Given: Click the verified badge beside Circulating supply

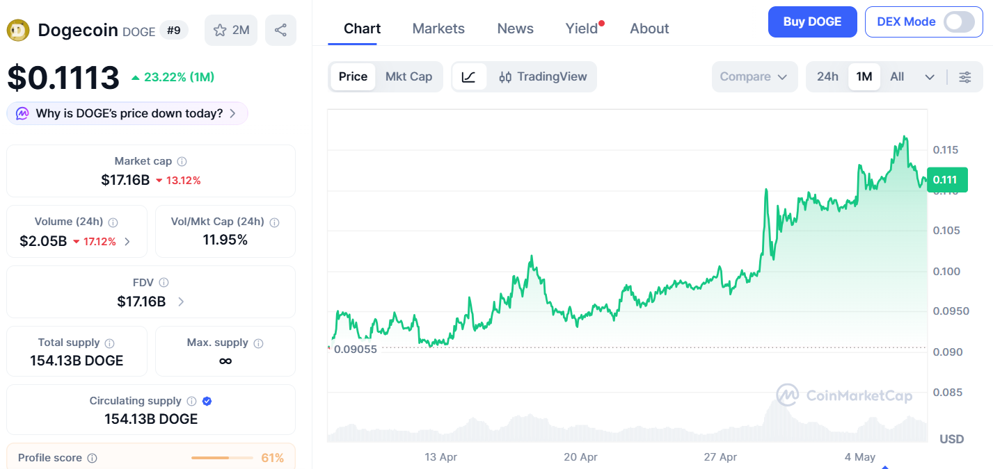Looking at the screenshot, I should (207, 401).
